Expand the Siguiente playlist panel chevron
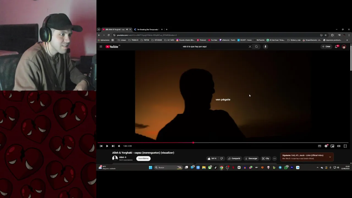Screen dimensions: 352x198 click(330, 157)
